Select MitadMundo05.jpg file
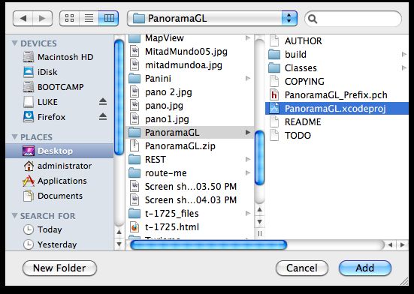This screenshot has width=414, height=294. coord(190,51)
